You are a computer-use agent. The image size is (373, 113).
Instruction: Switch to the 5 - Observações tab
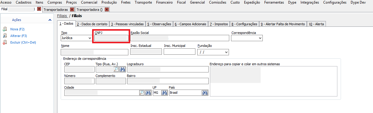click(x=159, y=24)
